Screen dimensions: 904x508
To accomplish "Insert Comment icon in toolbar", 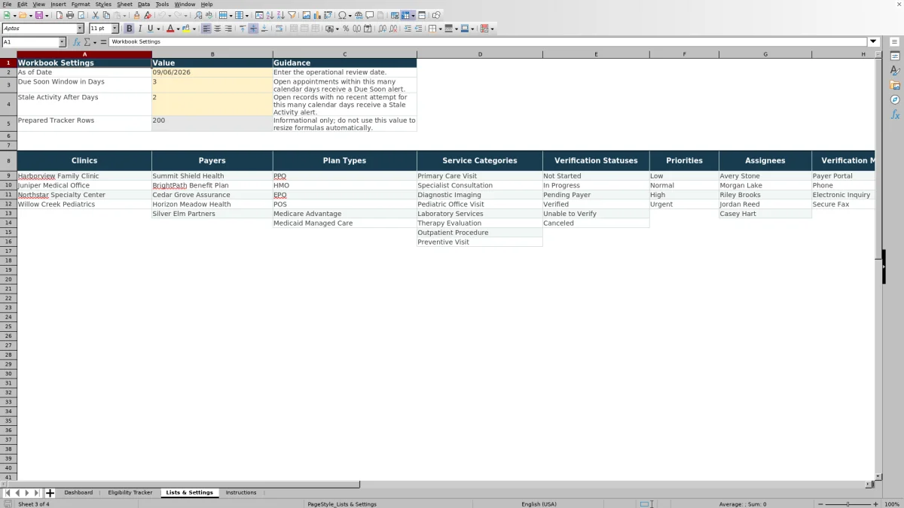I will [370, 15].
